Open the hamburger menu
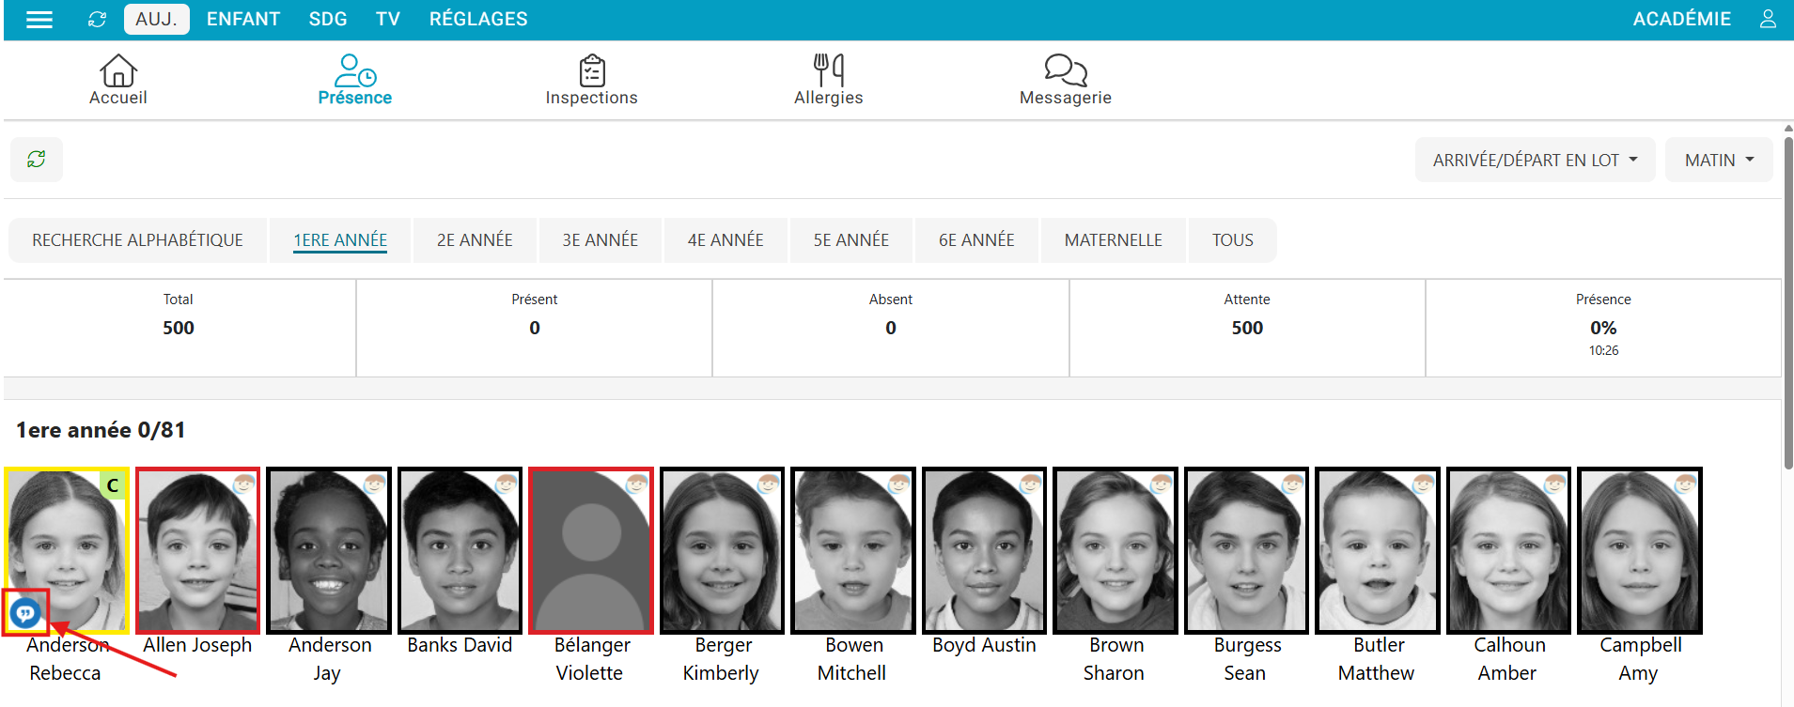The height and width of the screenshot is (707, 1794). point(39,20)
